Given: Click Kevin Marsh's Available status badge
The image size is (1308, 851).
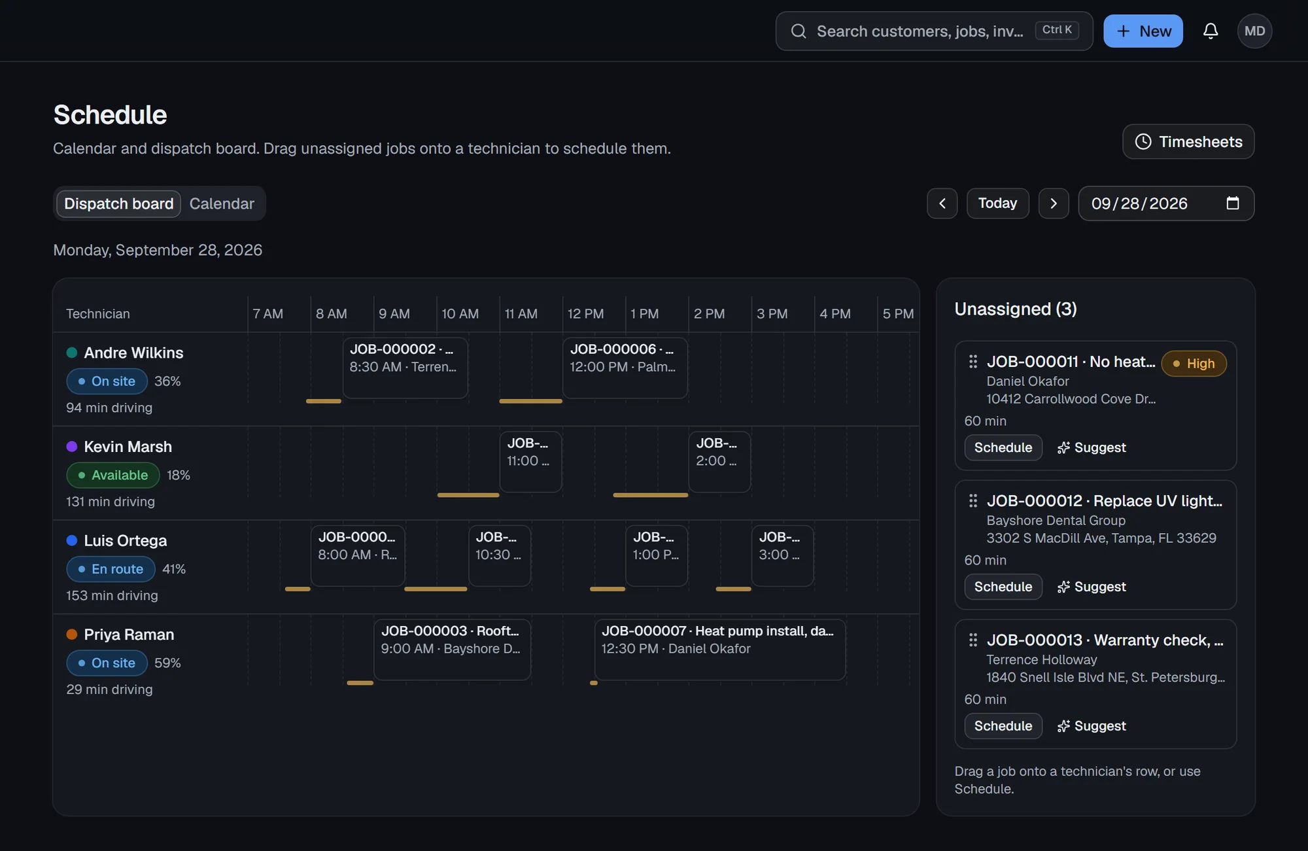Looking at the screenshot, I should [113, 475].
